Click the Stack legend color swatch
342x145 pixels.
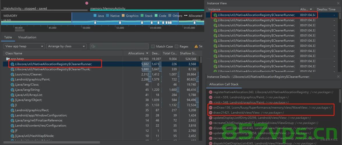click(142, 16)
